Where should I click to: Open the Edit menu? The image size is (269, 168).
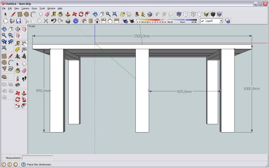(10, 9)
